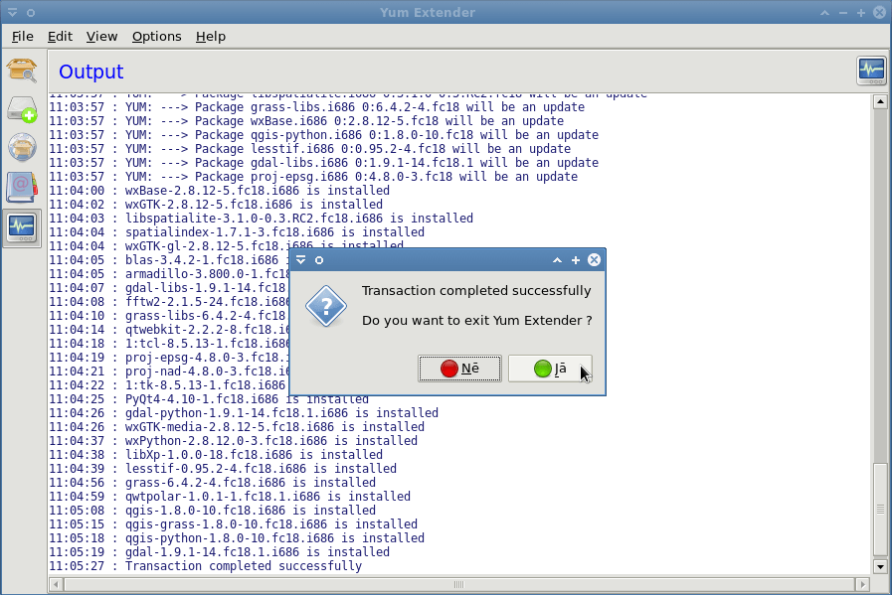Click the Nē button to stay in Yum Extender
Image resolution: width=892 pixels, height=595 pixels.
tap(459, 369)
